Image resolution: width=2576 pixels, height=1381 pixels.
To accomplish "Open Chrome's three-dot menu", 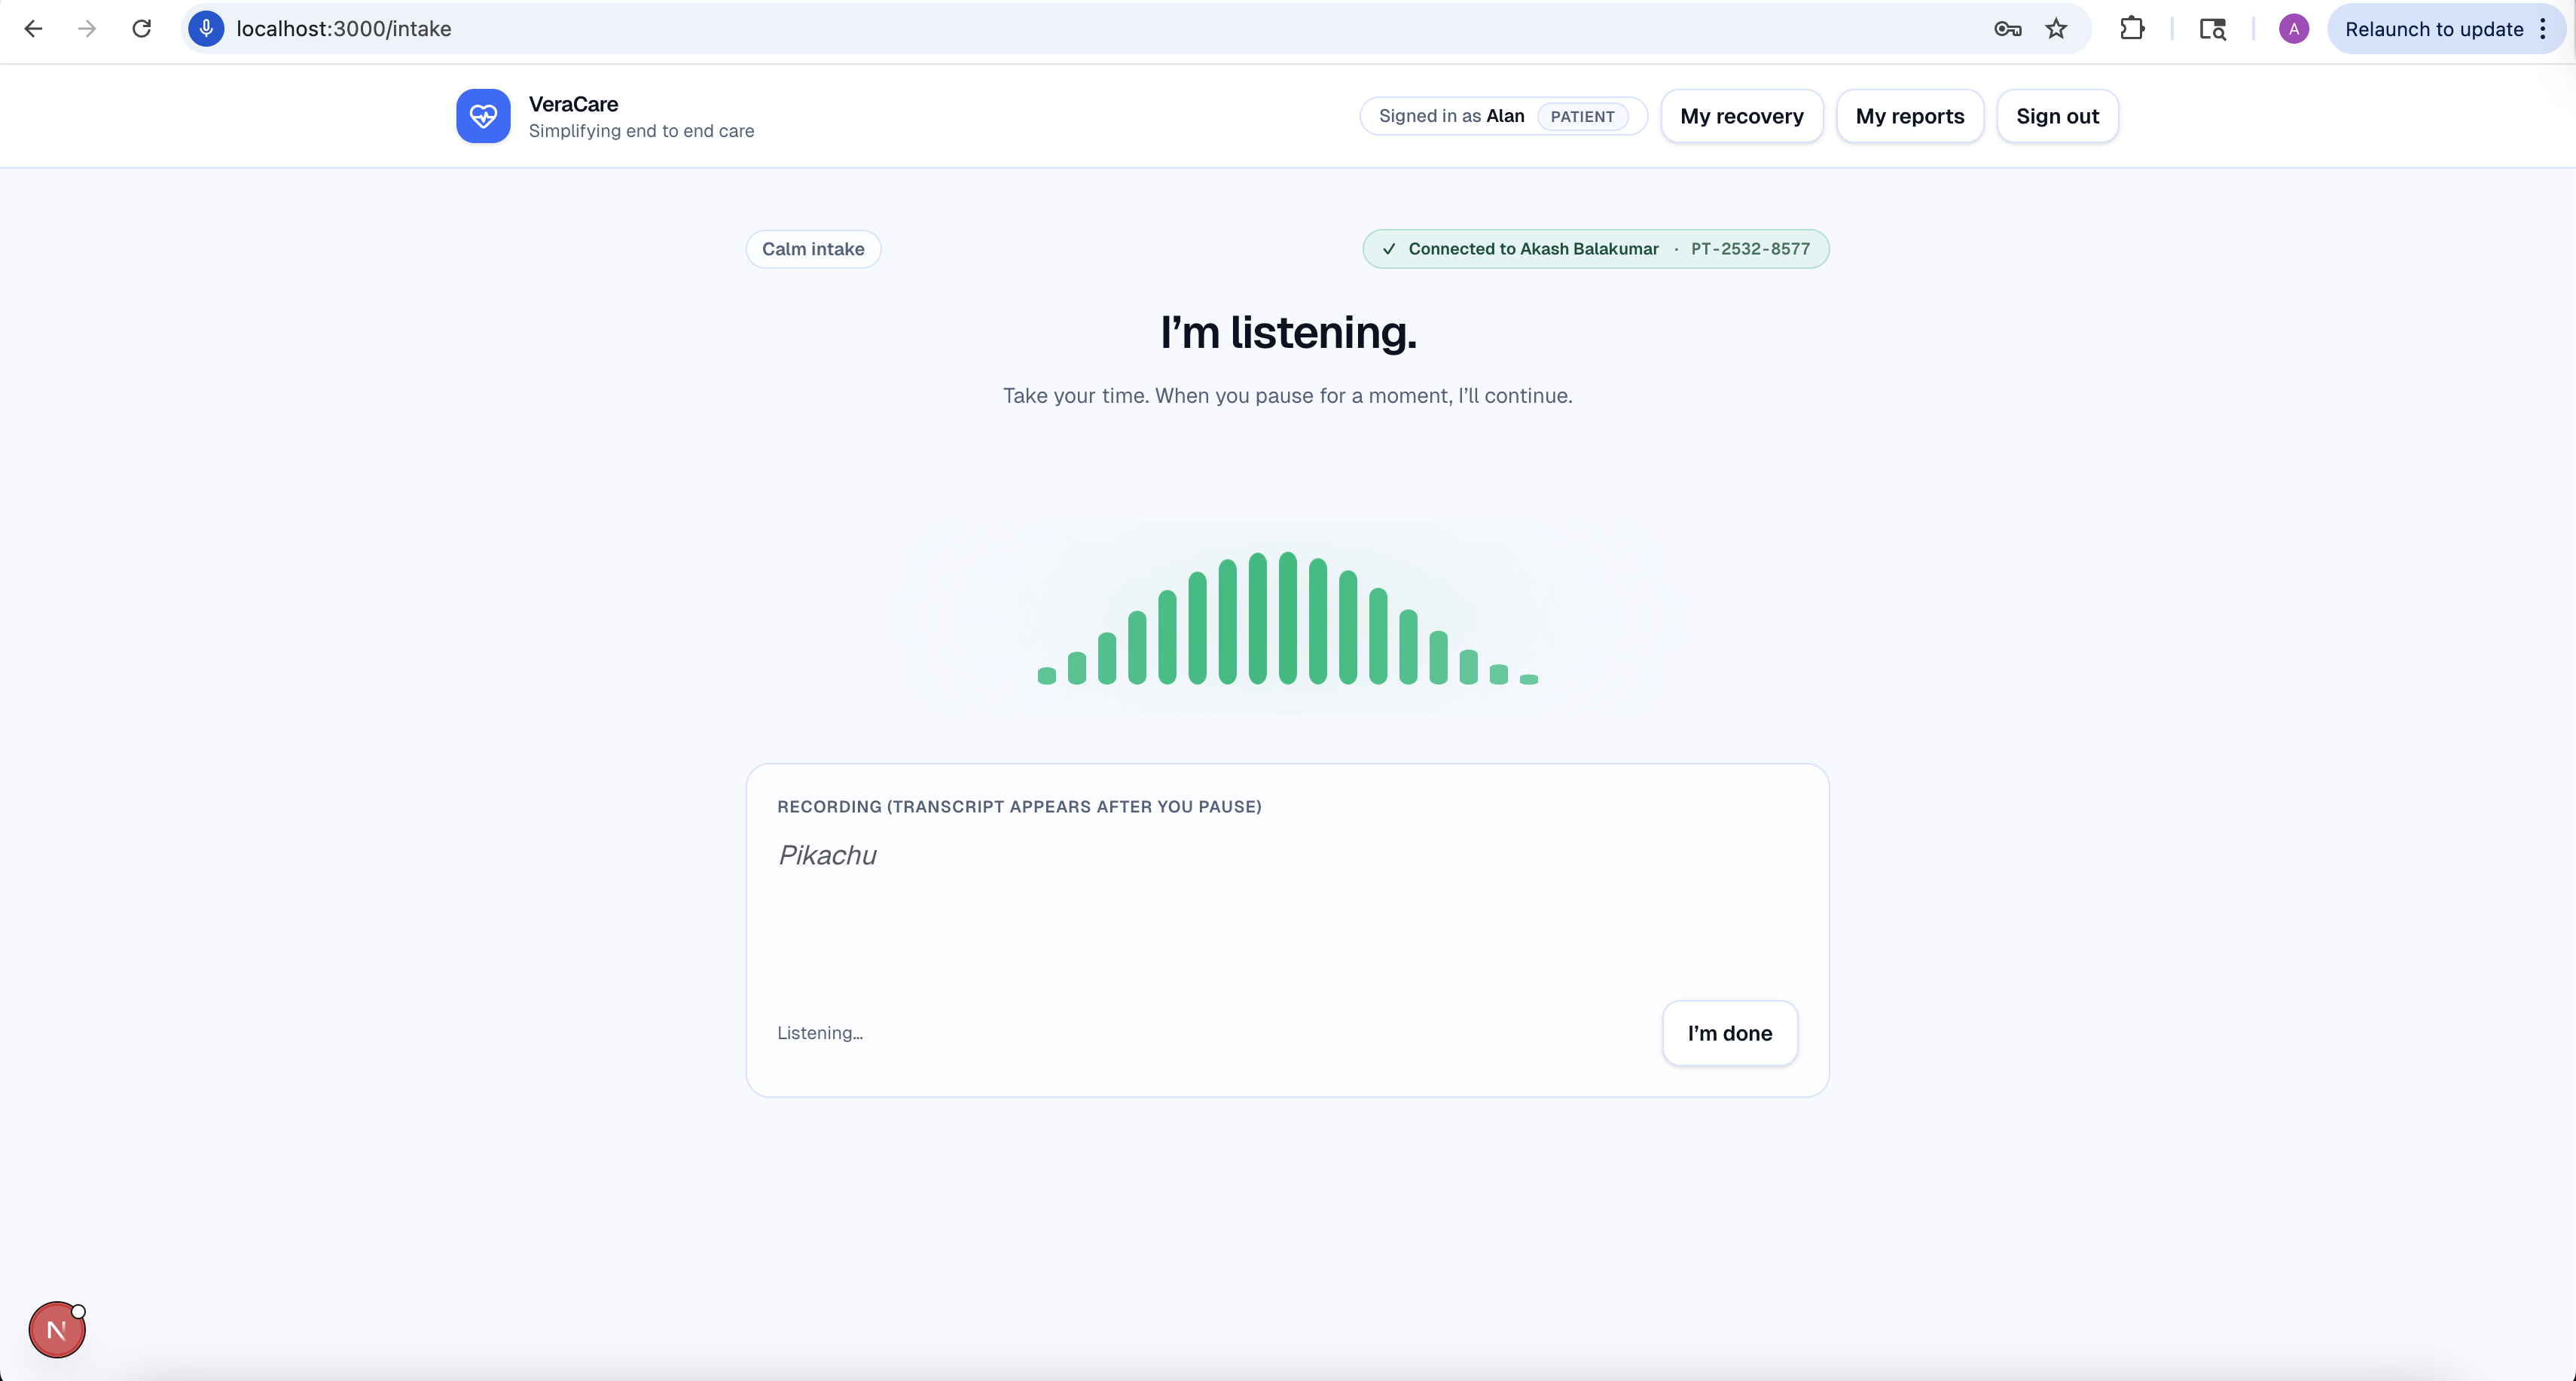I will tap(2543, 29).
